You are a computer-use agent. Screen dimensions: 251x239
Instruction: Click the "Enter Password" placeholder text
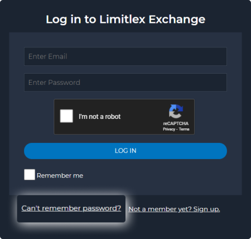point(54,83)
